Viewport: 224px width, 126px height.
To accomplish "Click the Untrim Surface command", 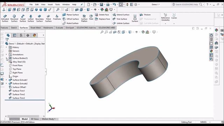I will [x=121, y=23].
